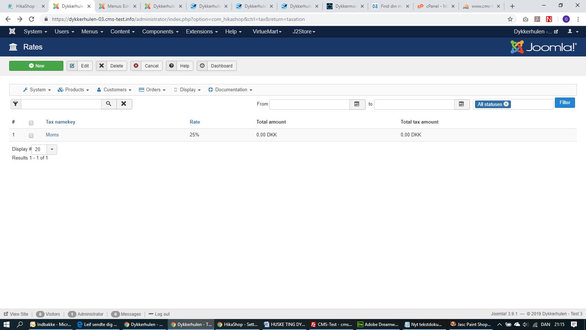
Task: Open the Documentation dropdown
Action: (x=230, y=90)
